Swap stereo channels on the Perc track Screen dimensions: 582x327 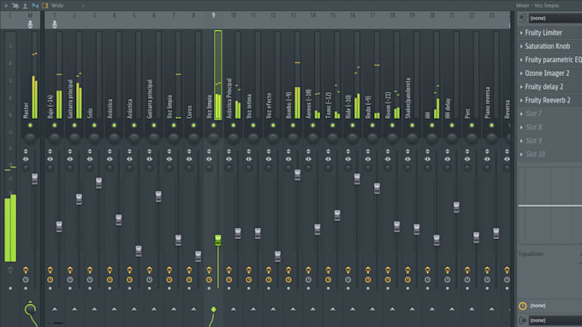click(x=467, y=159)
